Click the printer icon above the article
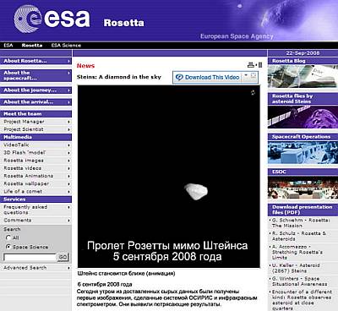This screenshot has height=311, width=338. [250, 65]
